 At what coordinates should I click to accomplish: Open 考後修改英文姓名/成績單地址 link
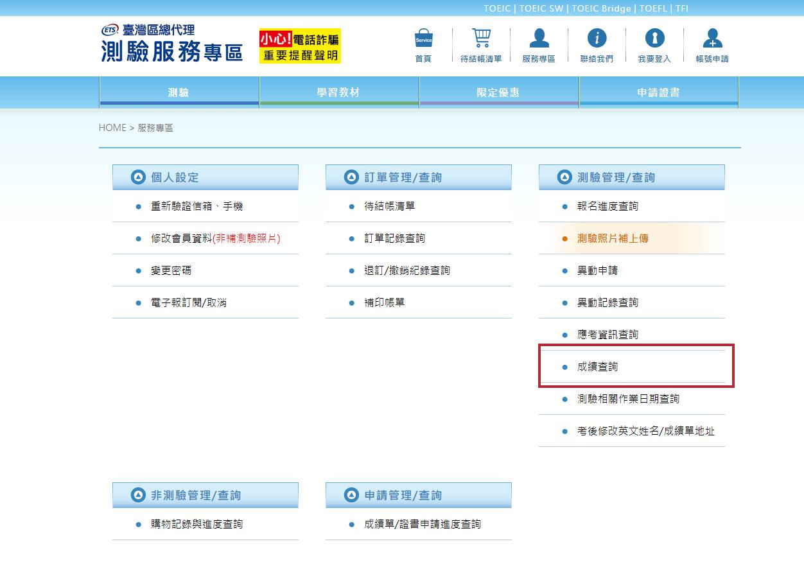646,431
